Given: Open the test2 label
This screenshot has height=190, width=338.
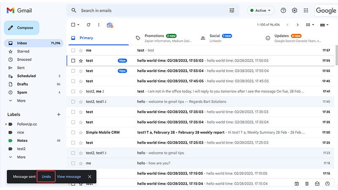Looking at the screenshot, I should point(34,149).
